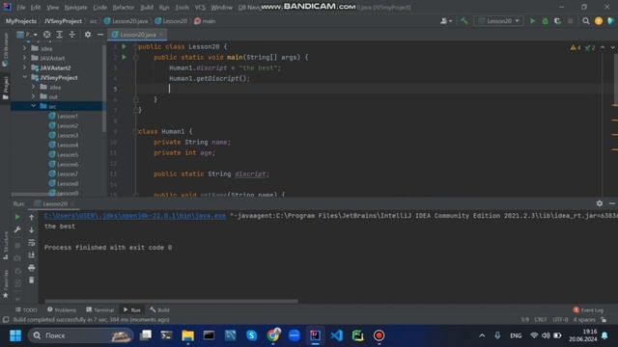Click the warnings count indicator in editor
Screen dimensions: 618x347
pyautogui.click(x=576, y=47)
